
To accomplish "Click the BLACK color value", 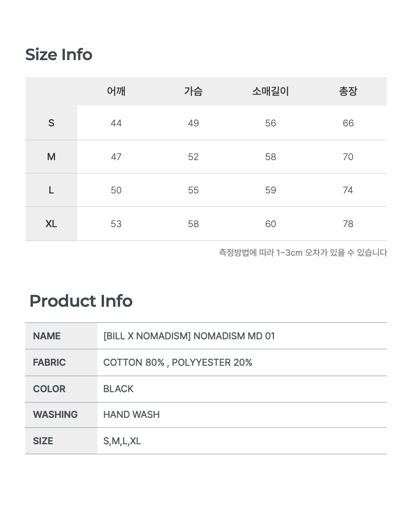I will click(119, 389).
